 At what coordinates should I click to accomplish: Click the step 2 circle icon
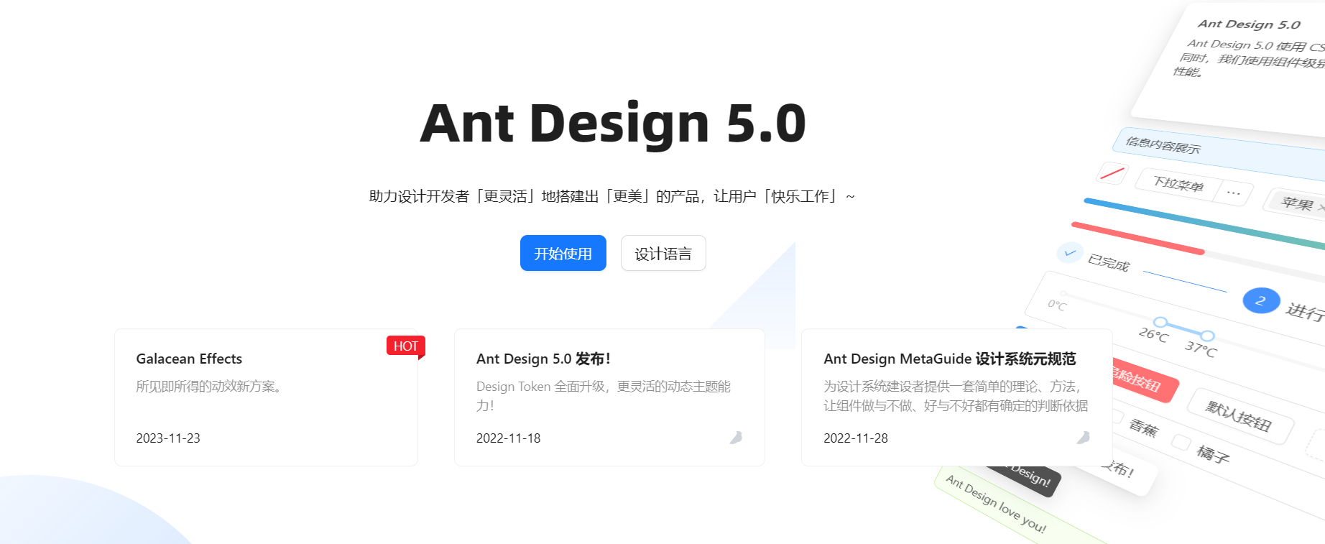tap(1261, 300)
